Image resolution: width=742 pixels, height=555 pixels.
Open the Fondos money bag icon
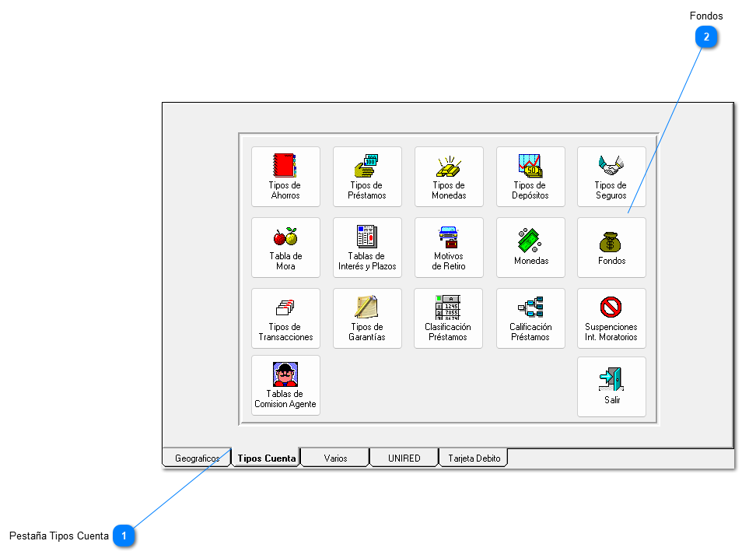coord(611,241)
